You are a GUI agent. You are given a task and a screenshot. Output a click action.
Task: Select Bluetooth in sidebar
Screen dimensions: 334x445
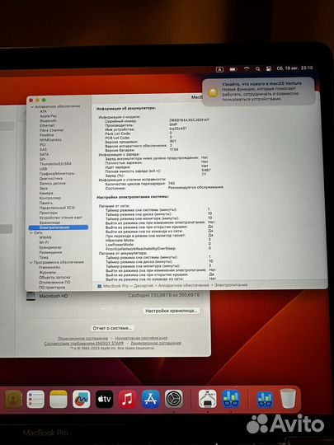48,120
